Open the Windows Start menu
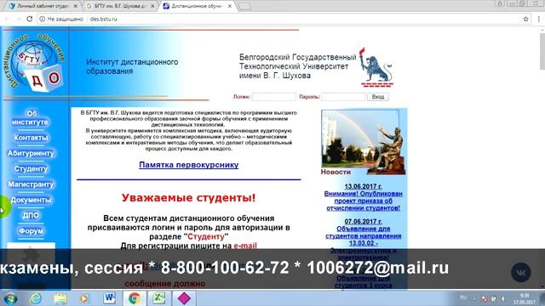This screenshot has height=306, width=545. tap(11, 298)
